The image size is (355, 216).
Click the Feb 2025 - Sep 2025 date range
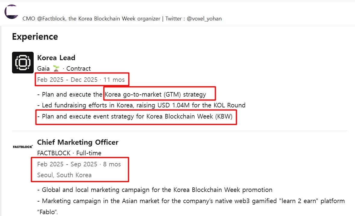click(79, 164)
